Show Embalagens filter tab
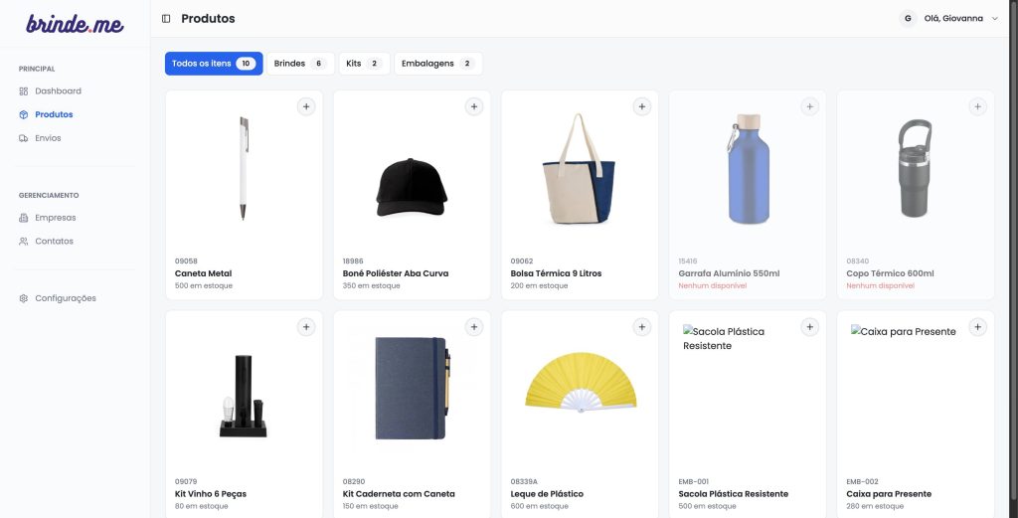The image size is (1018, 518). pos(437,64)
